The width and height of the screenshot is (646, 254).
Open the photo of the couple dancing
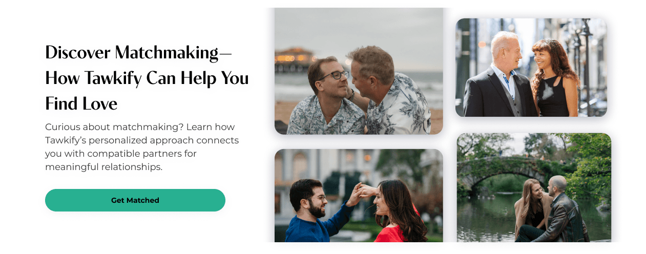(x=359, y=196)
